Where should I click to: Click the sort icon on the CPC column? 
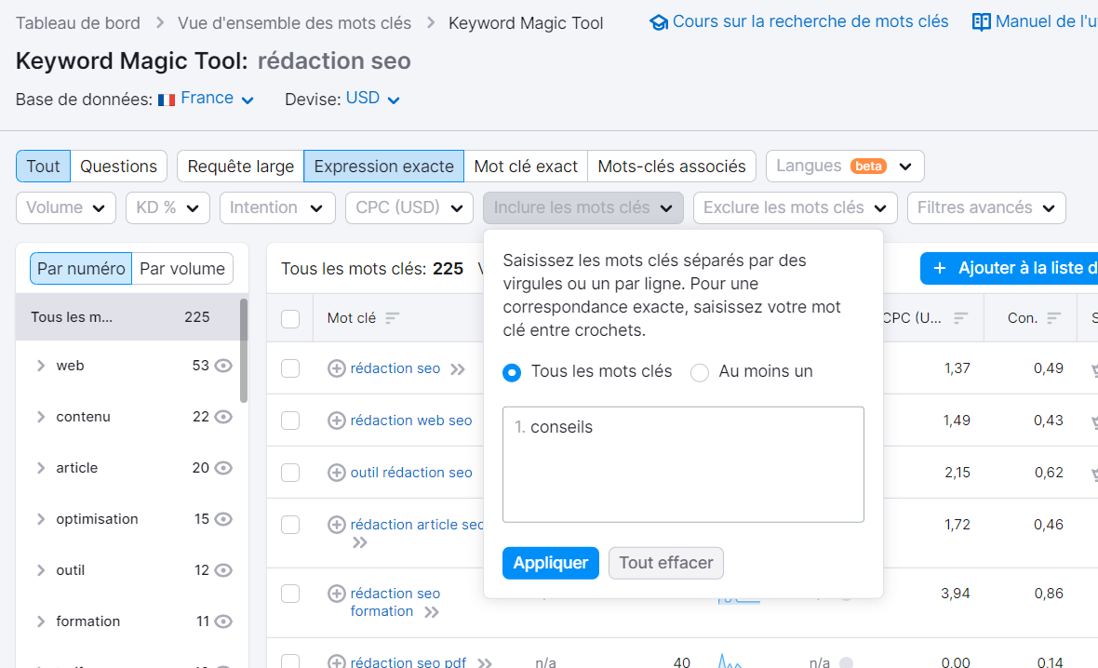coord(959,318)
